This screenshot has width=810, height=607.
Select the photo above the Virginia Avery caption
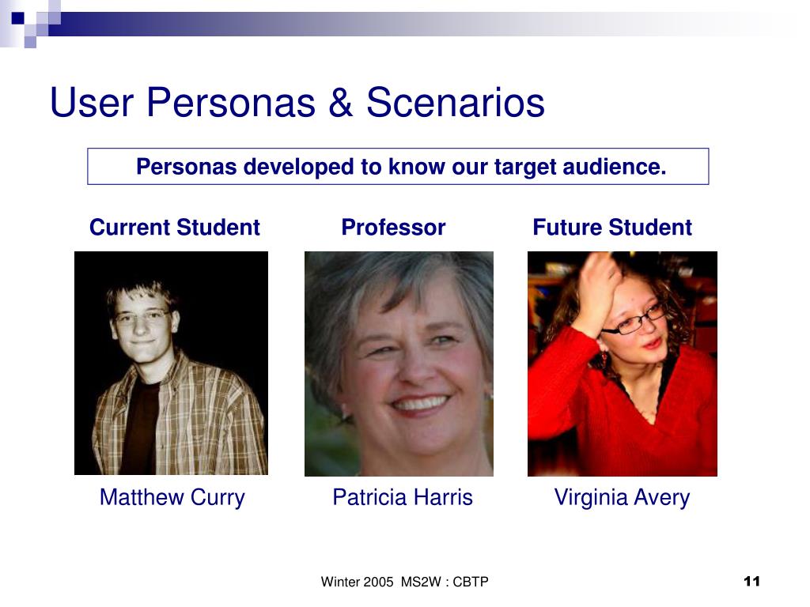(622, 364)
